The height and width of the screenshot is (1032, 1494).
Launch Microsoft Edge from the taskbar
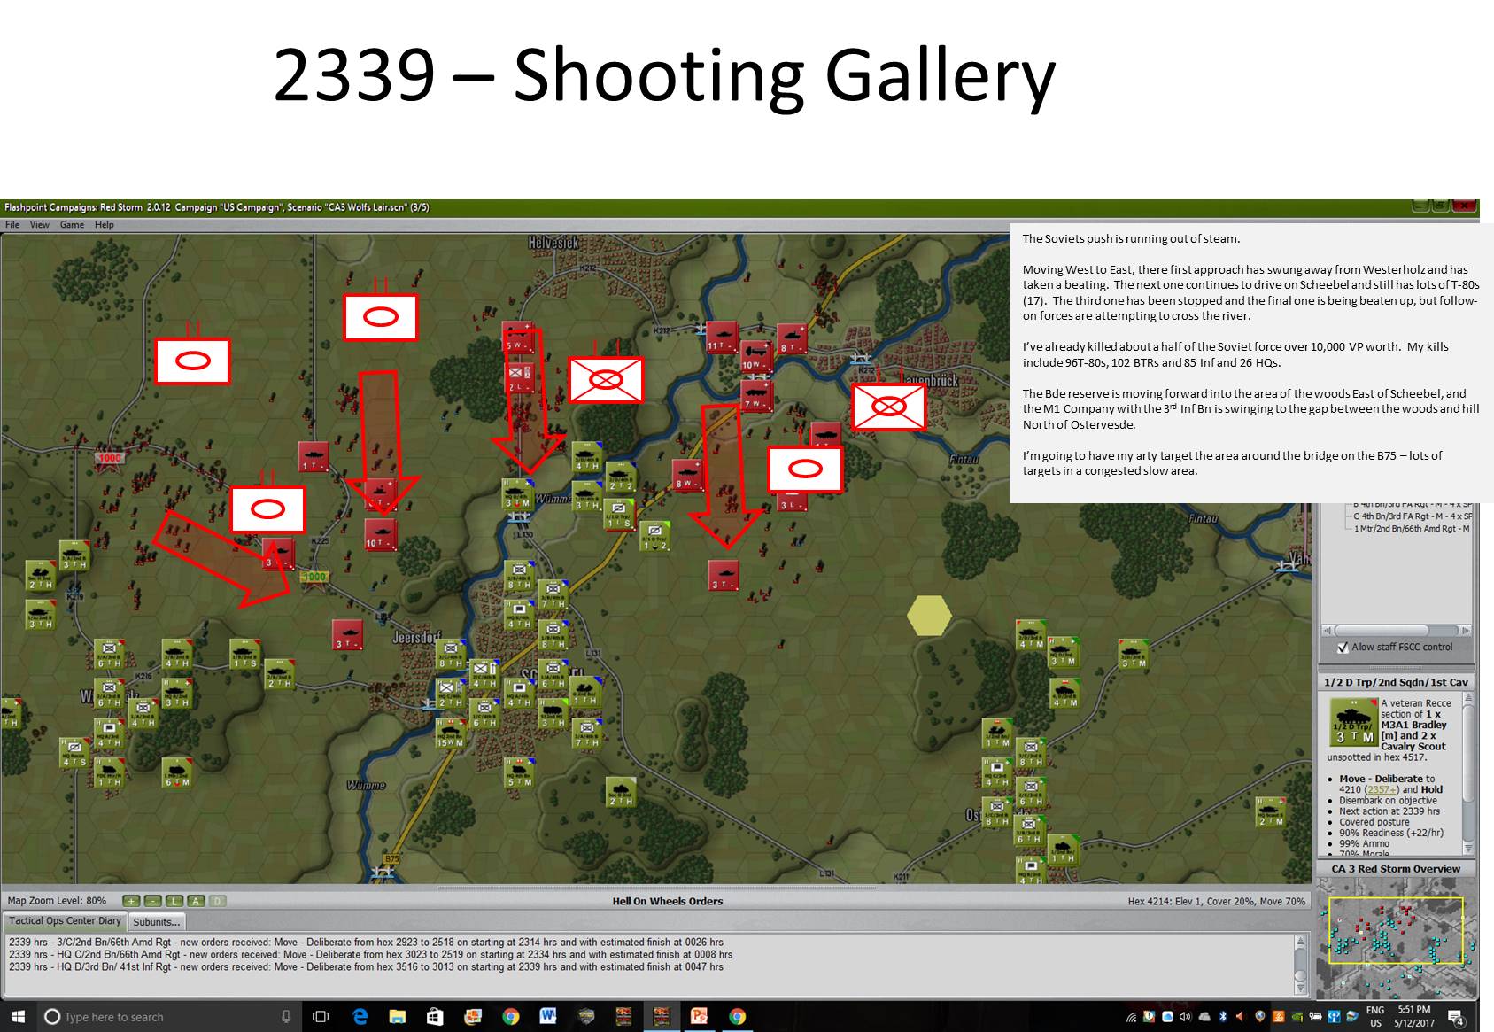click(x=360, y=1016)
